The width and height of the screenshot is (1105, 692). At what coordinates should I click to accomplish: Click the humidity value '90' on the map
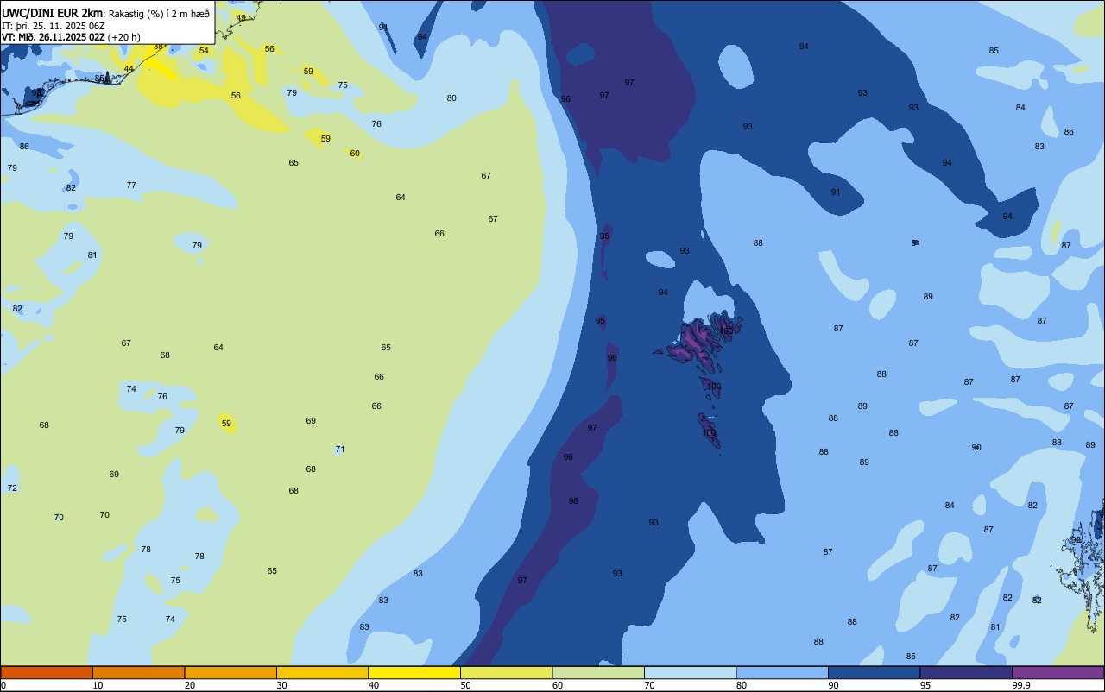976,448
